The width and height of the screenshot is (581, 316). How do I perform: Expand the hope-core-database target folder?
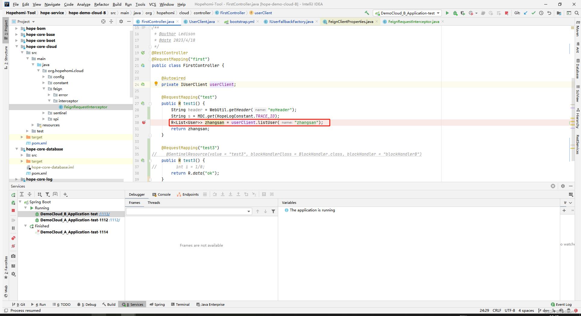coord(22,161)
